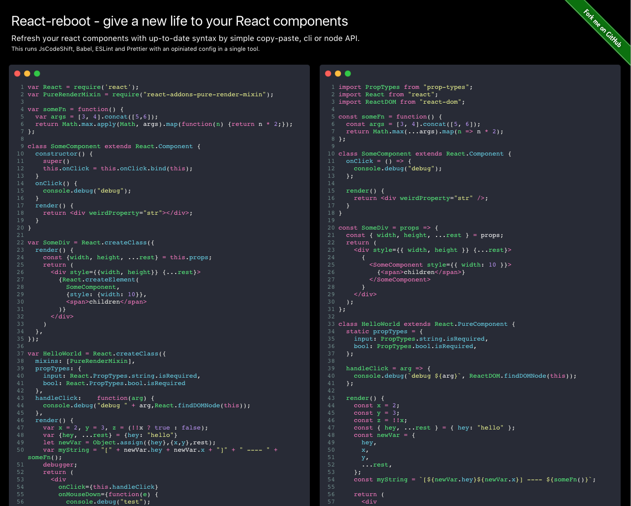The height and width of the screenshot is (506, 631).
Task: Click the yellow traffic-light dot on left code window
Action: (x=27, y=73)
